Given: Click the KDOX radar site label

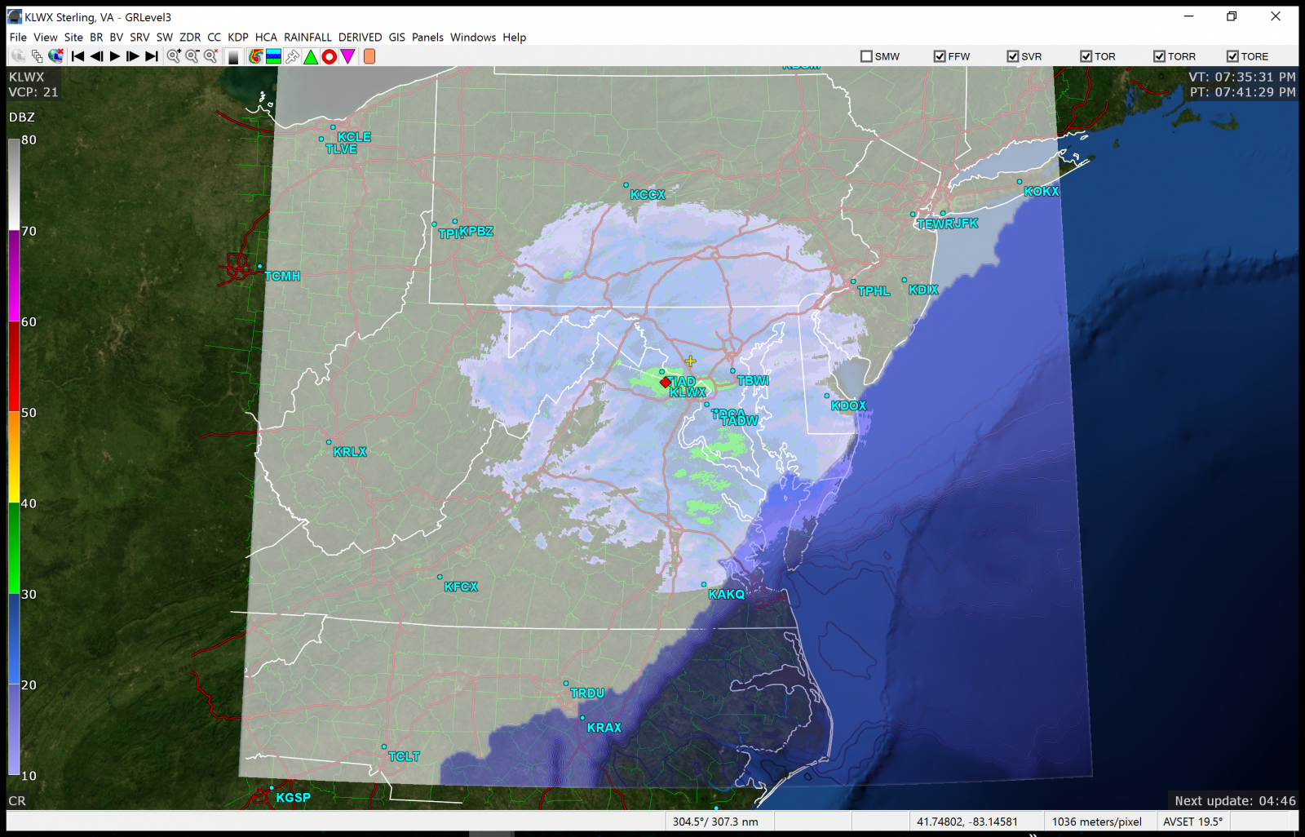Looking at the screenshot, I should coord(848,405).
